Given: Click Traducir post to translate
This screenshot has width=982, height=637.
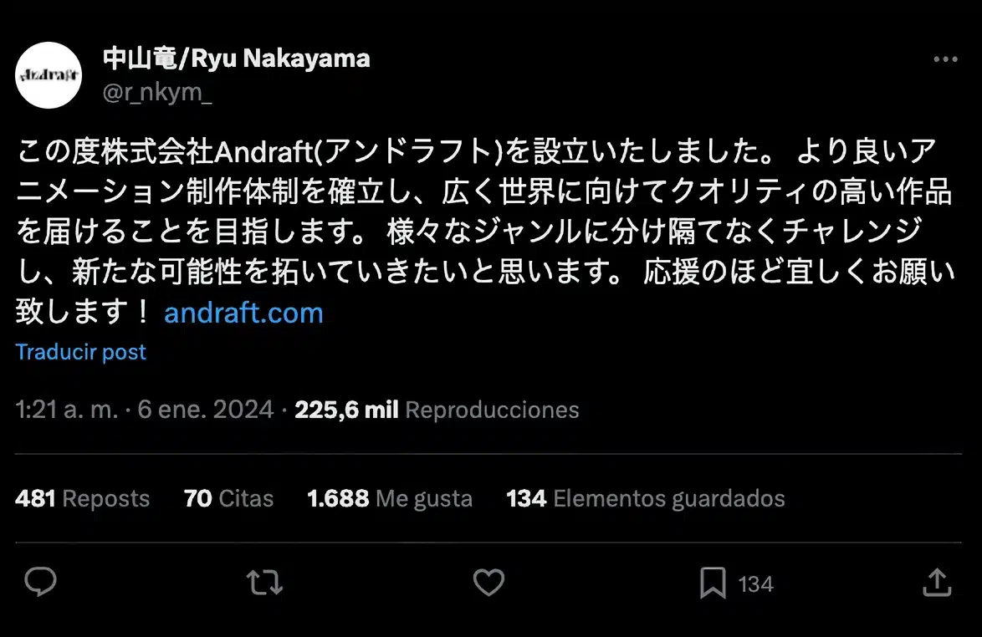Looking at the screenshot, I should [81, 352].
